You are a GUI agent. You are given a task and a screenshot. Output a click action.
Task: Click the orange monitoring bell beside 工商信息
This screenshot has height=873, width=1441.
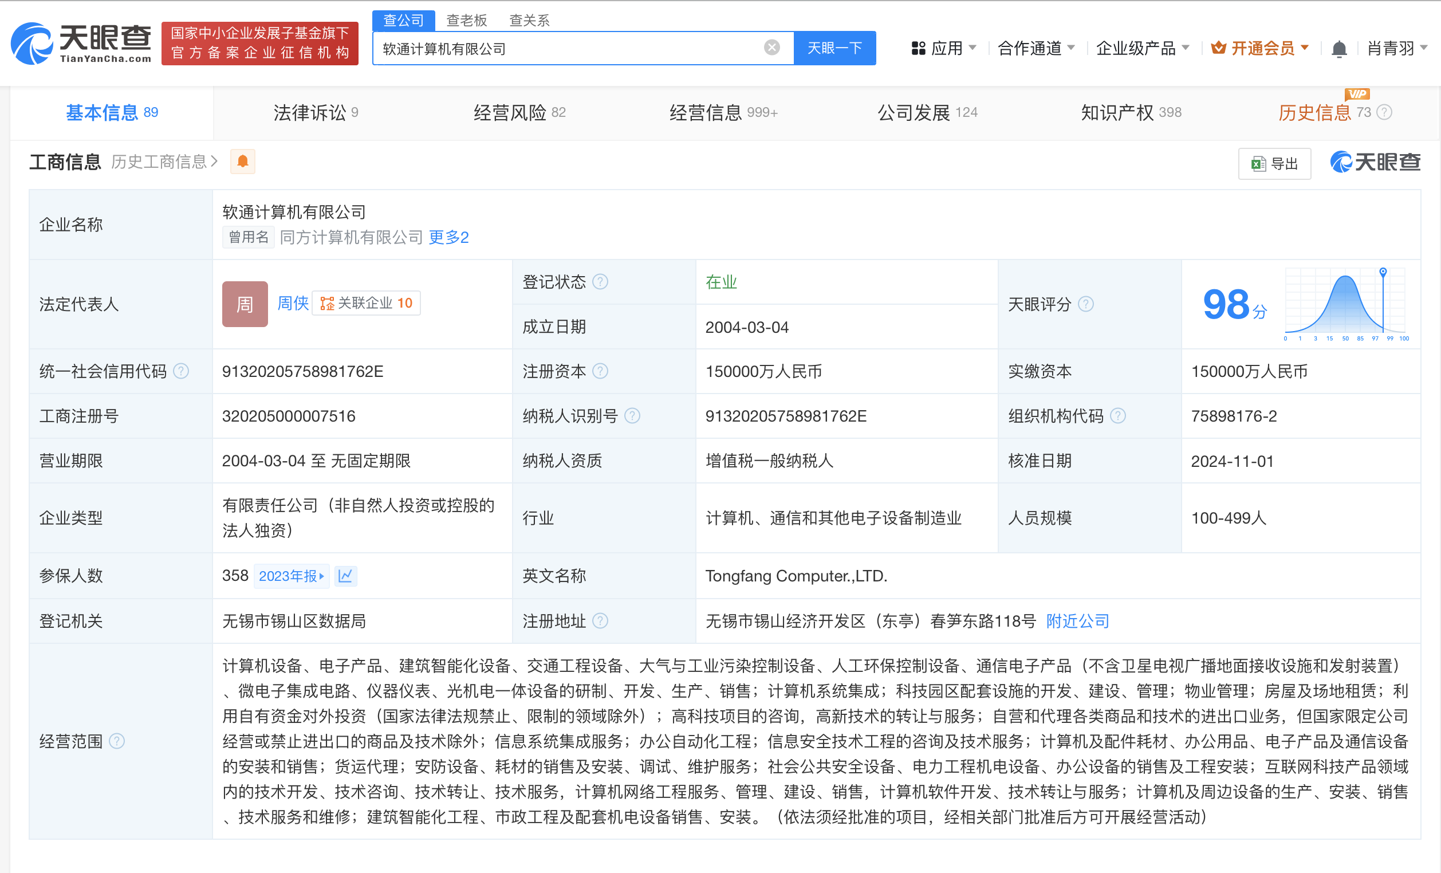coord(243,162)
